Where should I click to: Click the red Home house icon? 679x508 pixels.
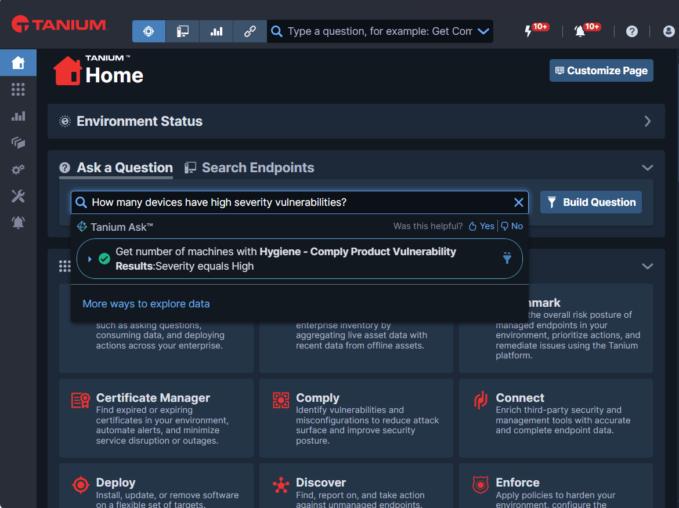[67, 71]
